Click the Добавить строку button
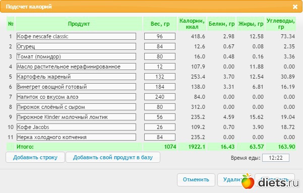303x193 pixels. (x=35, y=157)
